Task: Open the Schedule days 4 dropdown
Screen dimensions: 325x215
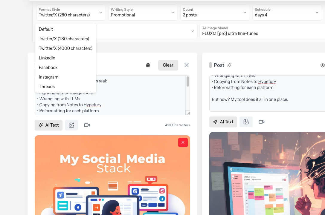Action: [287, 13]
